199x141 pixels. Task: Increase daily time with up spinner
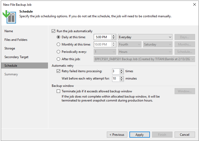[x=114, y=36]
